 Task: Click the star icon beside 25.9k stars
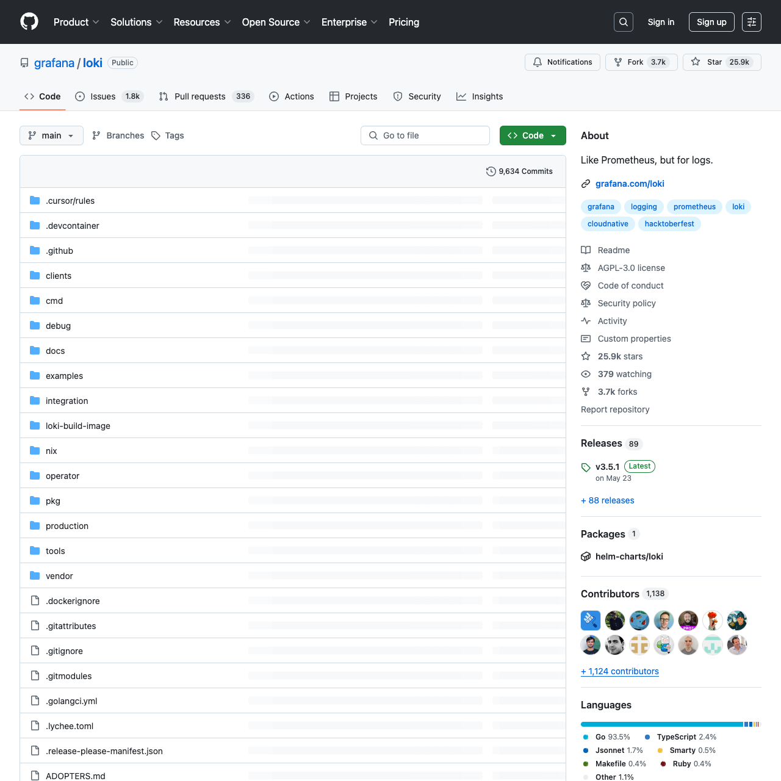(586, 356)
